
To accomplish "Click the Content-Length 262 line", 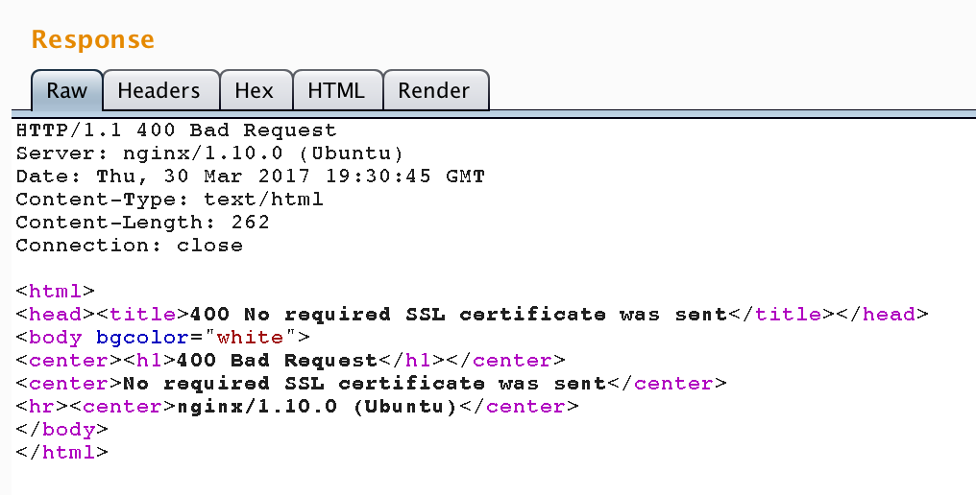I will pos(142,223).
